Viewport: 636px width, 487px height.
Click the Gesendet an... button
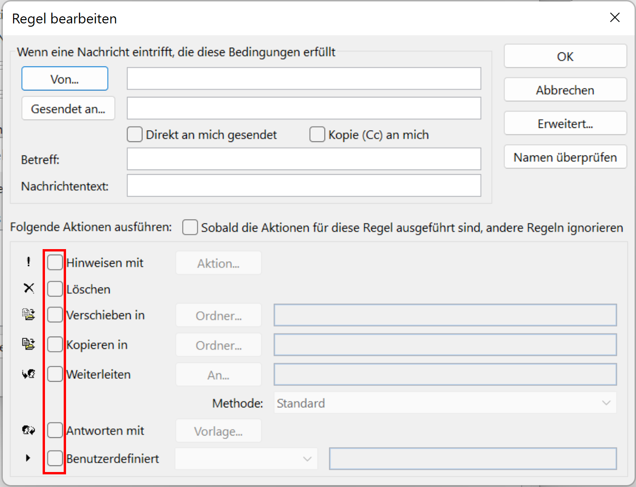point(68,109)
